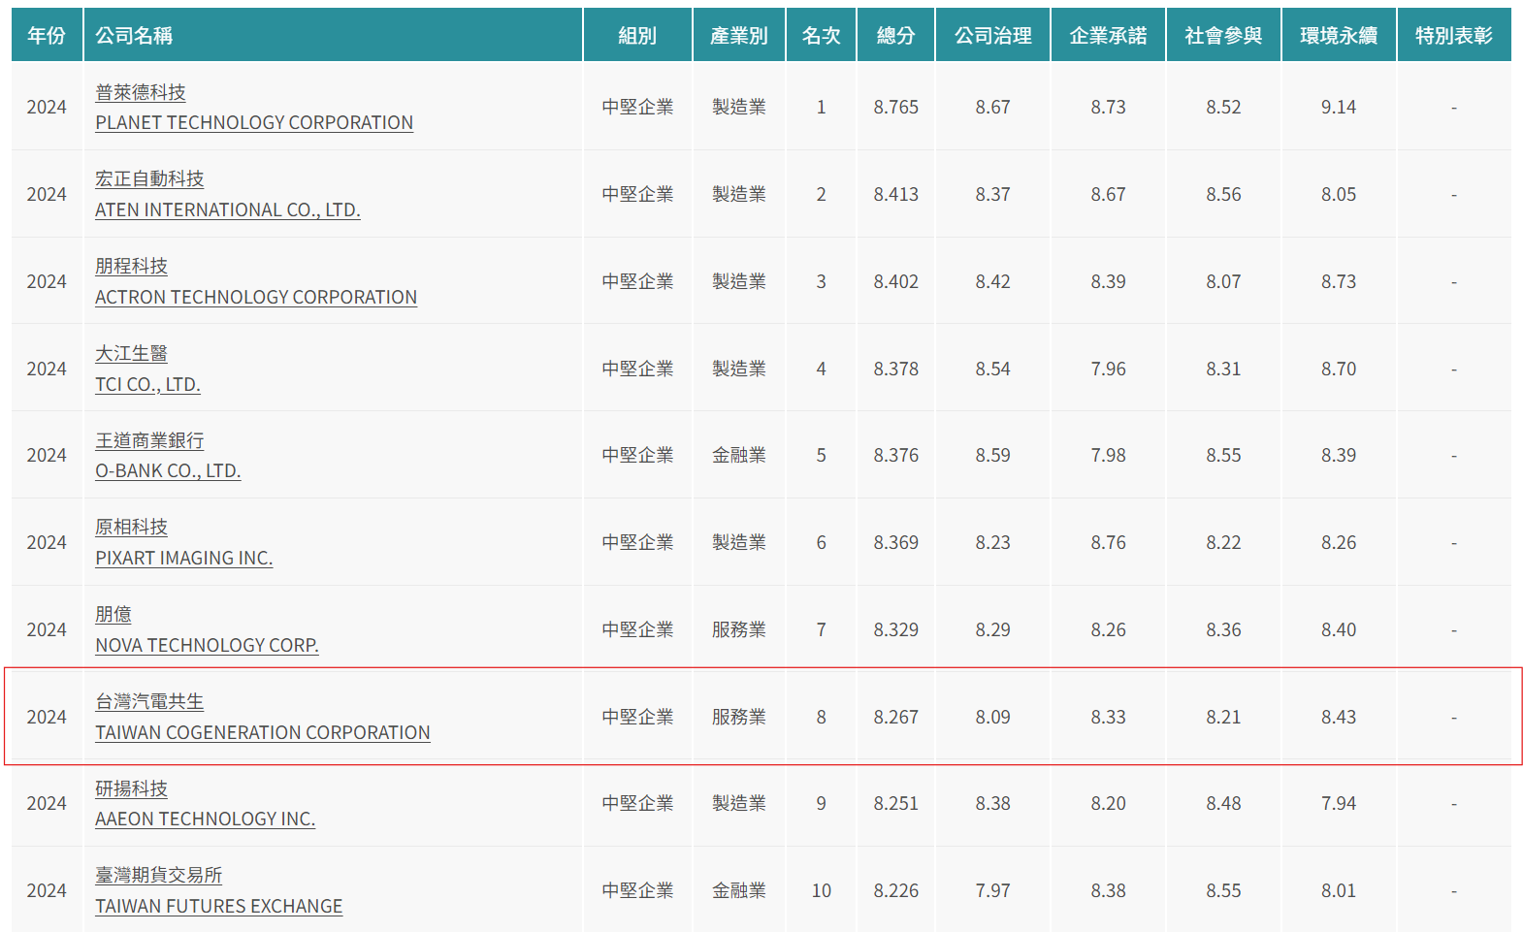
Task: Click the TAIWAN COGENERATION CORPORATION link
Action: [262, 732]
